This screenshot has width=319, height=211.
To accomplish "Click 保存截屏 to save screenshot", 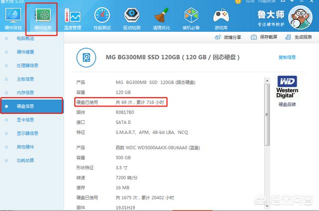I will [269, 37].
